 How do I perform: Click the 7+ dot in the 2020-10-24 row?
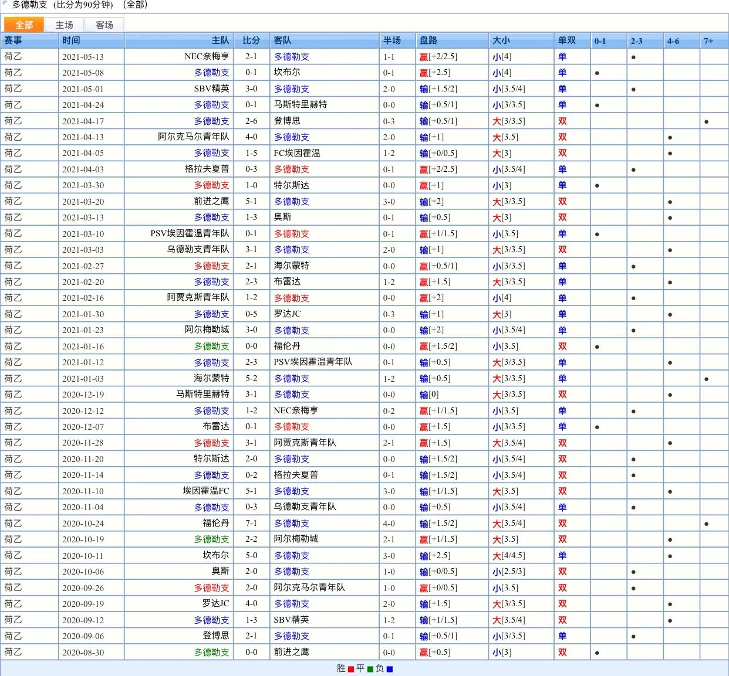coord(706,524)
